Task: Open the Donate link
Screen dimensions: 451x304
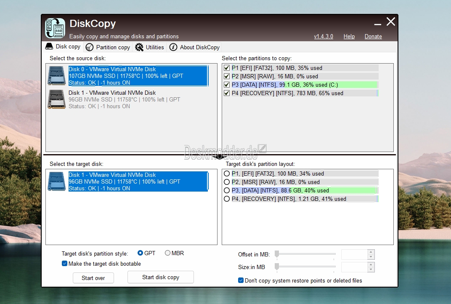Action: point(373,37)
